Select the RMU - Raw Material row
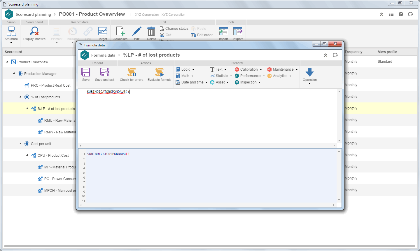 pos(39,120)
